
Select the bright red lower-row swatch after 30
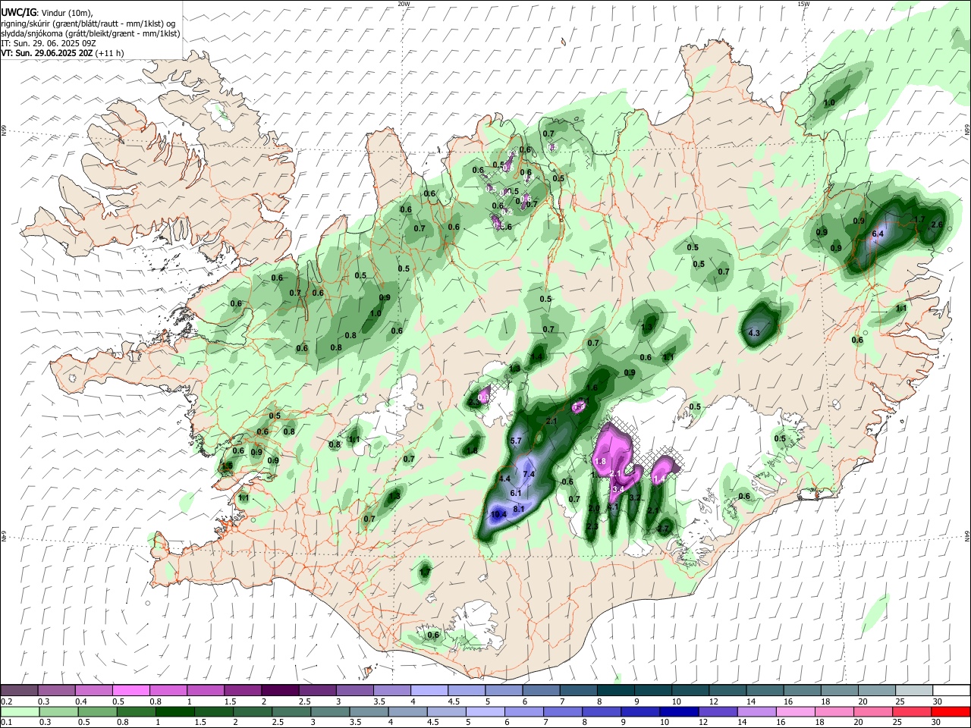[951, 712]
